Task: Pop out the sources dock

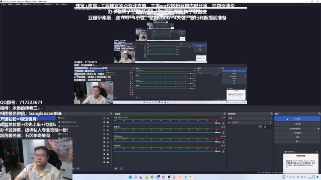Action: [x=111, y=114]
